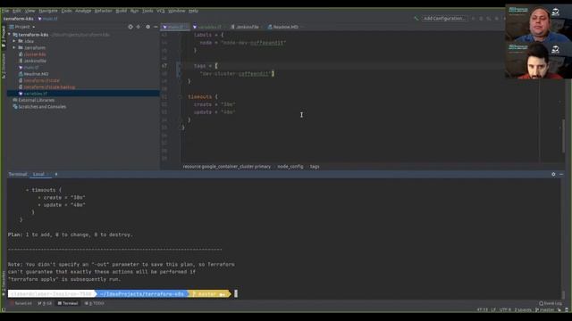Click breadcrumb resource google_container_cluster primary
This screenshot has height=321, width=572.
click(226, 167)
